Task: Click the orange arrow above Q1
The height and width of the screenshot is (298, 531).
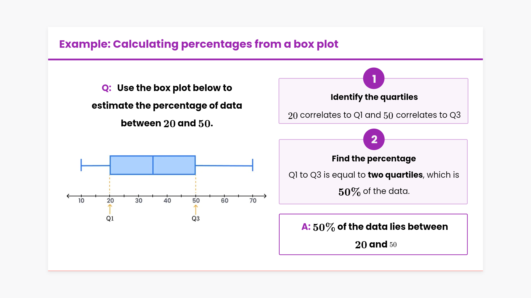Action: click(110, 209)
